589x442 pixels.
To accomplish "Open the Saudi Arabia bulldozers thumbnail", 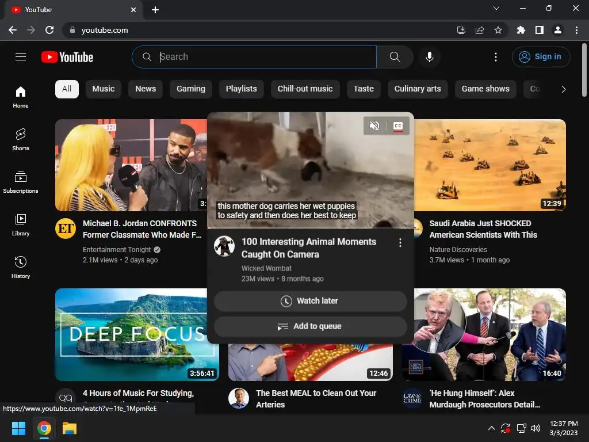I will click(490, 165).
